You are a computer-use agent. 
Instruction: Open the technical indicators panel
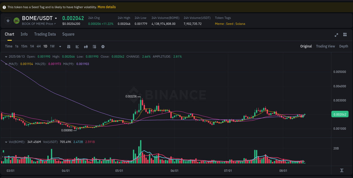94,46
